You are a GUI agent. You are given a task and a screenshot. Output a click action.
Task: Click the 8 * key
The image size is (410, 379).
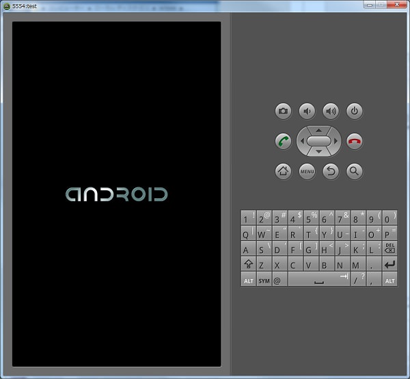358,218
